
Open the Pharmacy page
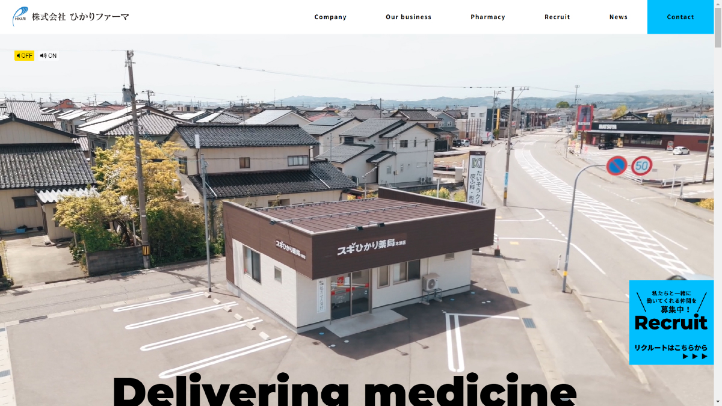488,17
